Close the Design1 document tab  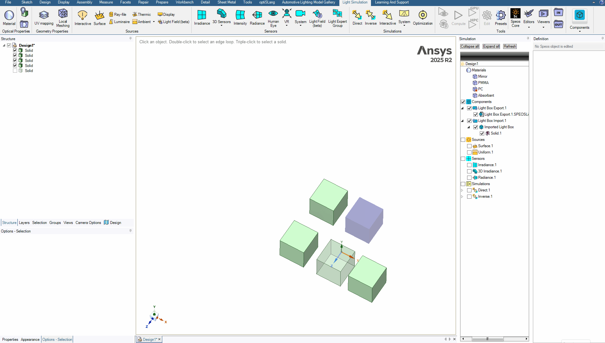coord(159,339)
